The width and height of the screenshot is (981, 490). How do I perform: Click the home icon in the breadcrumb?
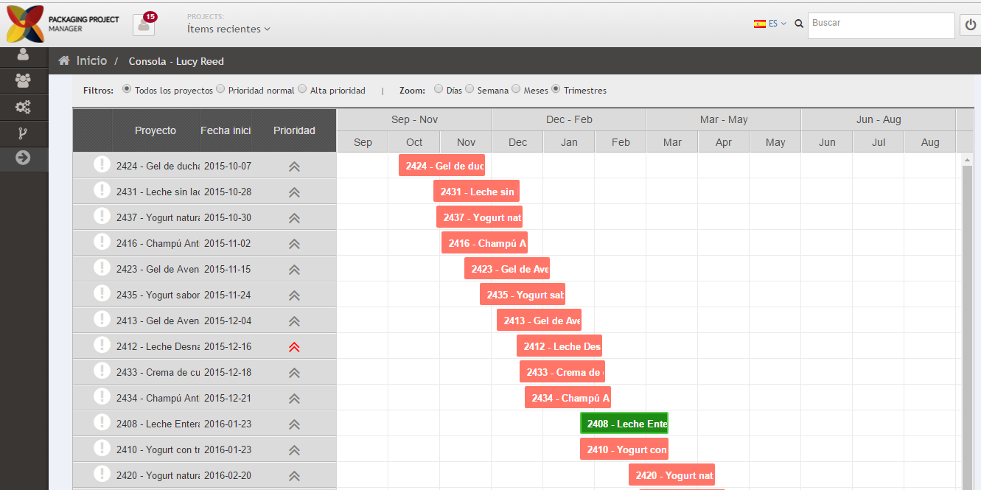(x=63, y=61)
